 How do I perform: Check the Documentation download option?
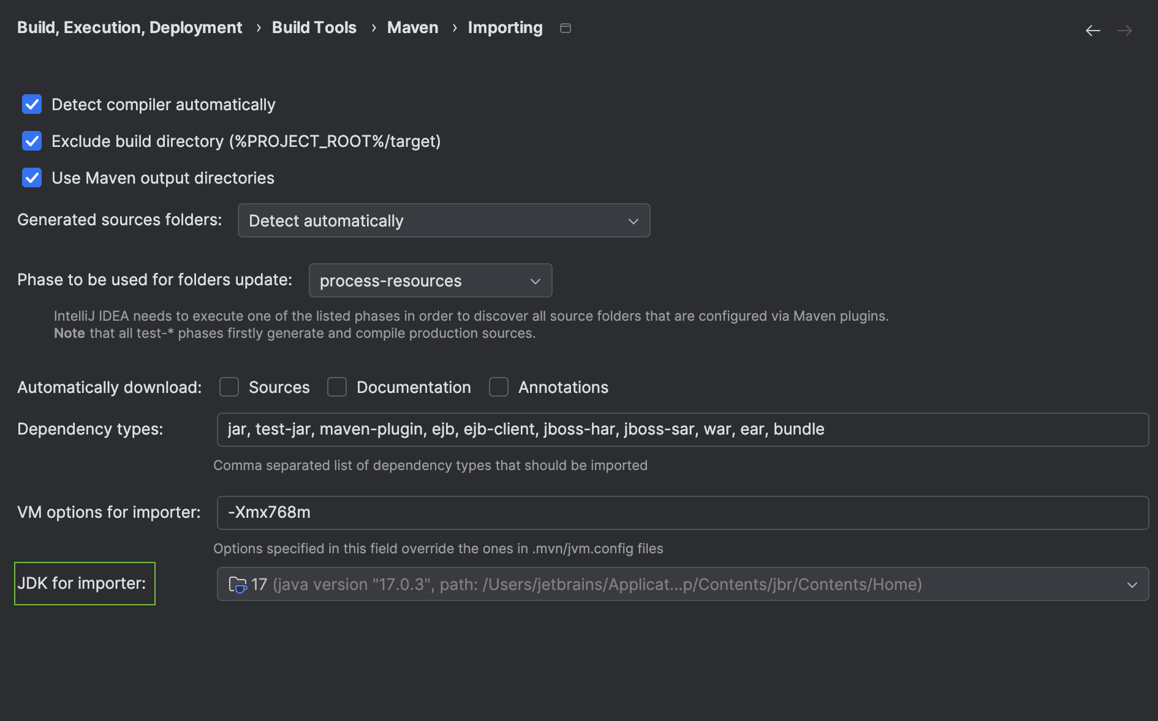point(337,387)
